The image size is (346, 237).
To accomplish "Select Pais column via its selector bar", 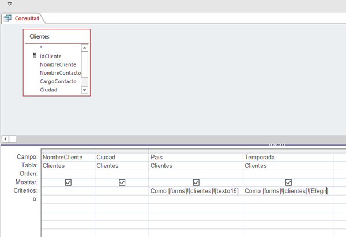I will [x=196, y=151].
